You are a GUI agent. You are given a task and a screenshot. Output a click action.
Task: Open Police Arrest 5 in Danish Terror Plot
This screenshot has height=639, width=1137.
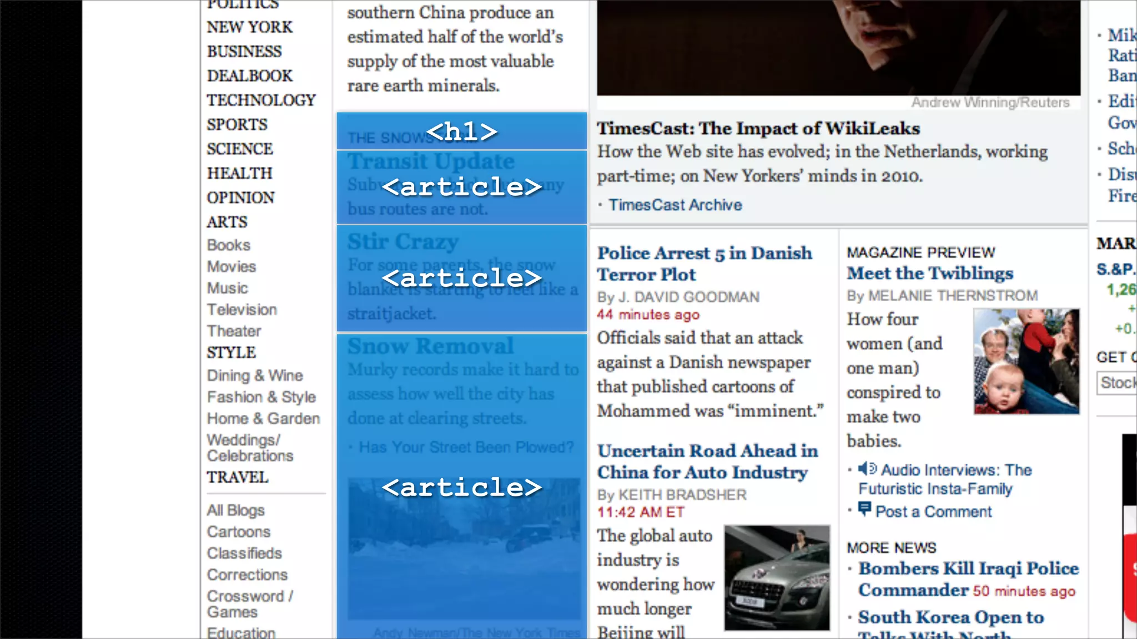pos(705,264)
